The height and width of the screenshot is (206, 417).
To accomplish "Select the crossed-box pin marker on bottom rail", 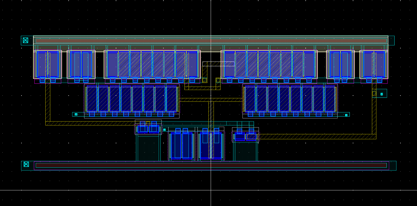I will (x=26, y=164).
